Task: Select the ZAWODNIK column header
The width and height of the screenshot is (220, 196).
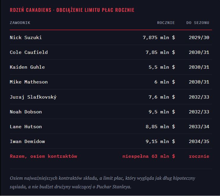Action: [x=20, y=23]
